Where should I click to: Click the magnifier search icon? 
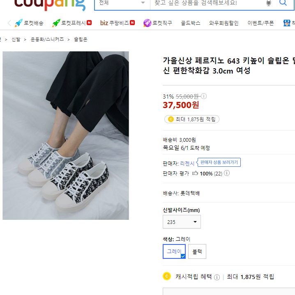click(283, 2)
